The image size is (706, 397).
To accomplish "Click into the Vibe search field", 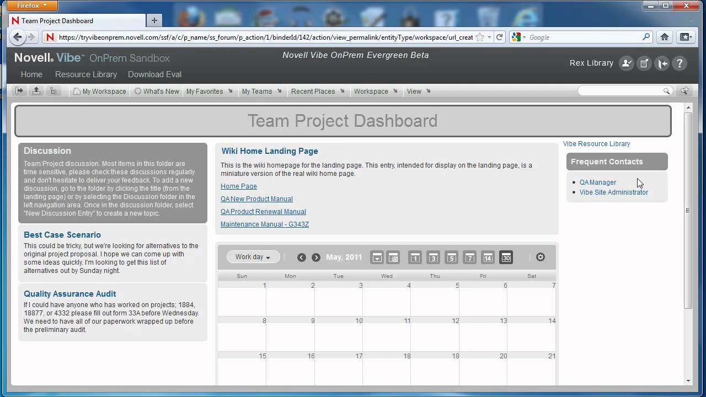I will click(x=620, y=91).
